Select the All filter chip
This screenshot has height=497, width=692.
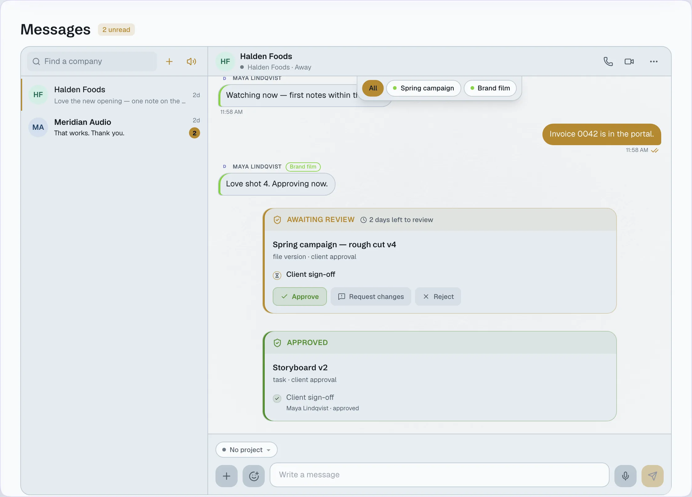[x=373, y=88]
